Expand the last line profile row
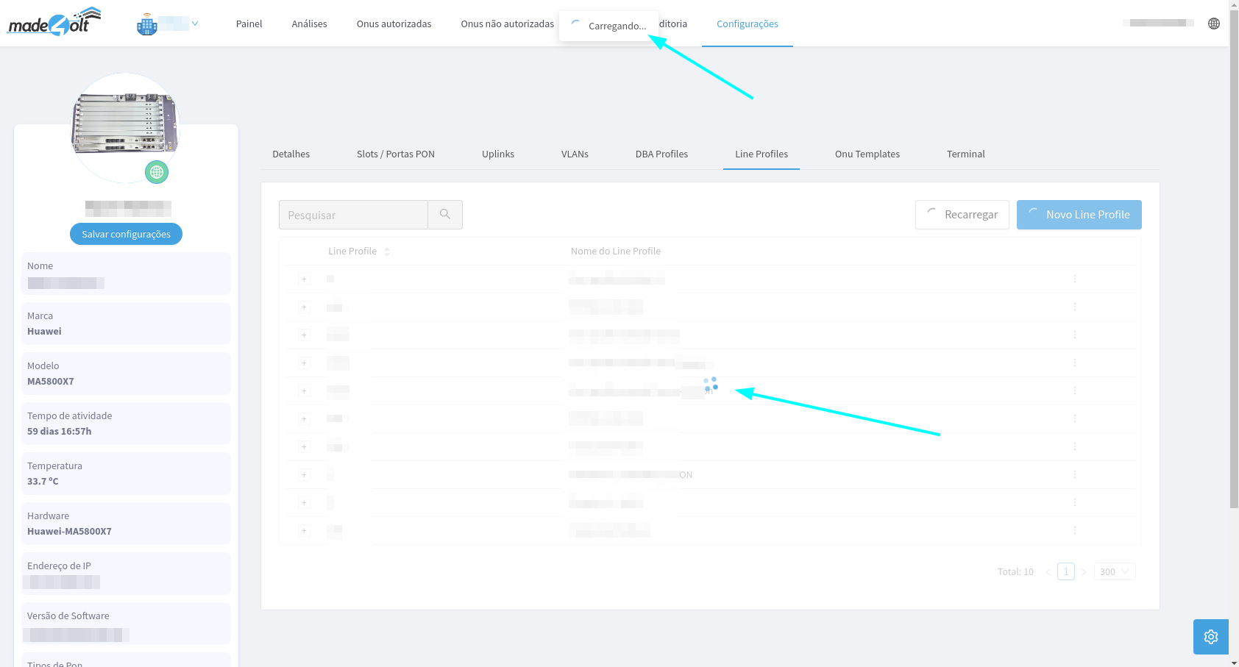The width and height of the screenshot is (1239, 667). click(304, 531)
